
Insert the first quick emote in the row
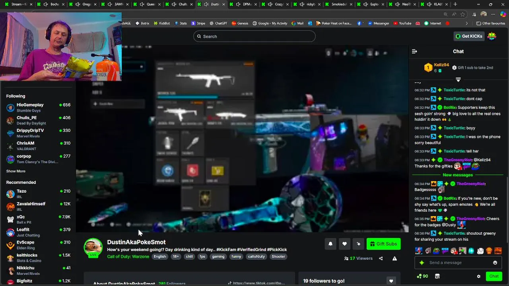[x=418, y=251]
